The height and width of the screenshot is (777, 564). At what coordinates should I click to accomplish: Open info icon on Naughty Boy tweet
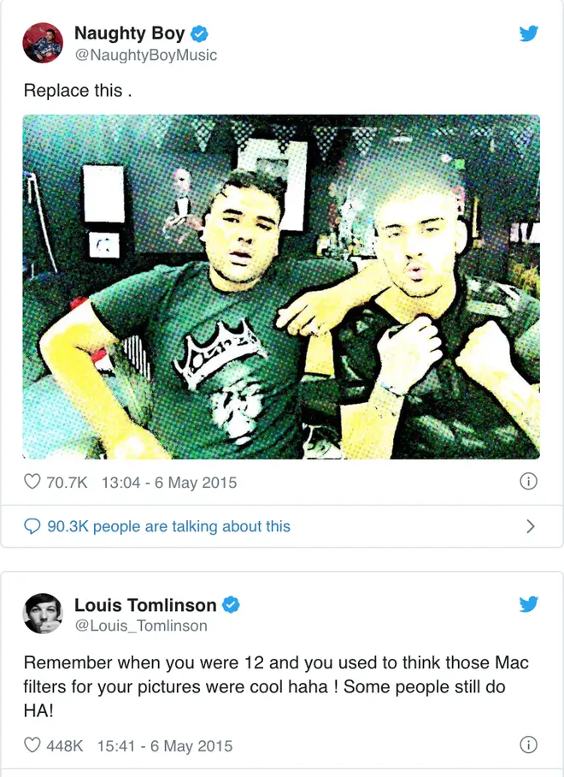tap(528, 481)
